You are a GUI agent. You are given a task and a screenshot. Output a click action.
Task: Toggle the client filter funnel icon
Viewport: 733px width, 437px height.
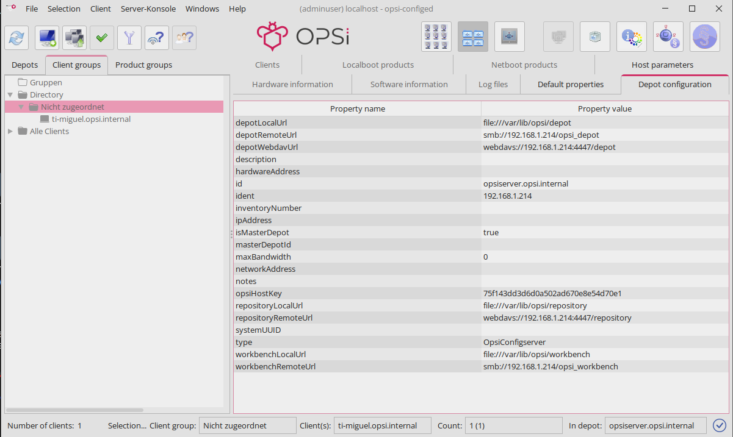pos(129,37)
